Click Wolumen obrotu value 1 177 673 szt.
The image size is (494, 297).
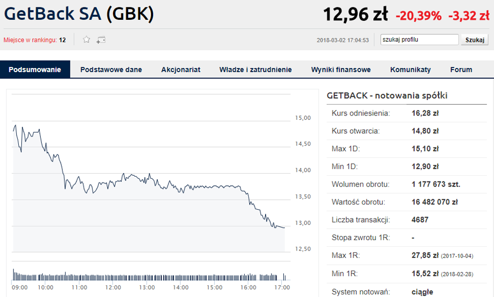point(436,184)
